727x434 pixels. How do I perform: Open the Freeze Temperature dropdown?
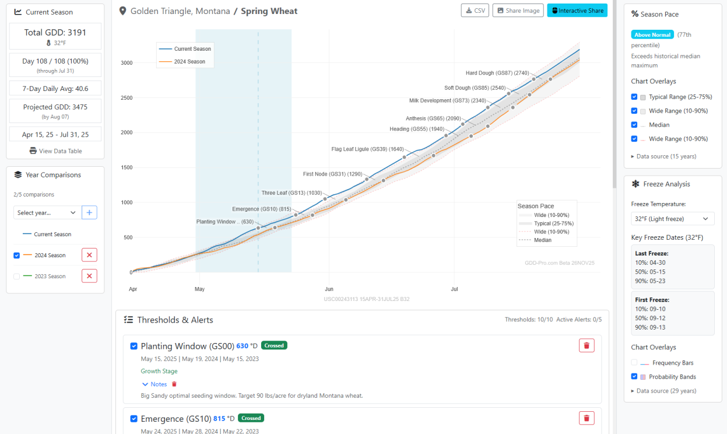pyautogui.click(x=672, y=219)
